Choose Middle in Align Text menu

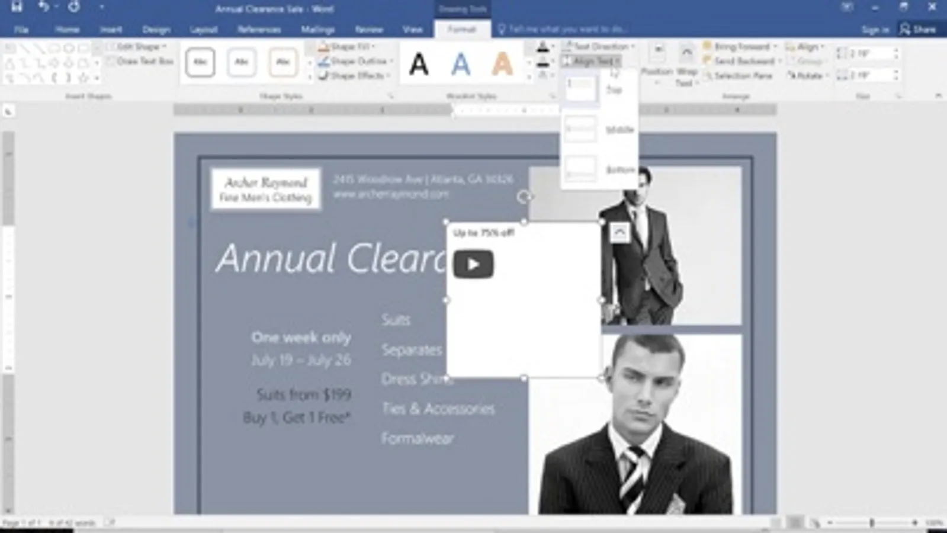599,130
